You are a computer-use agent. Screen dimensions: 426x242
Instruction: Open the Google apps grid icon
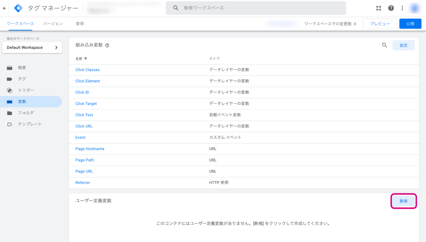coord(379,8)
